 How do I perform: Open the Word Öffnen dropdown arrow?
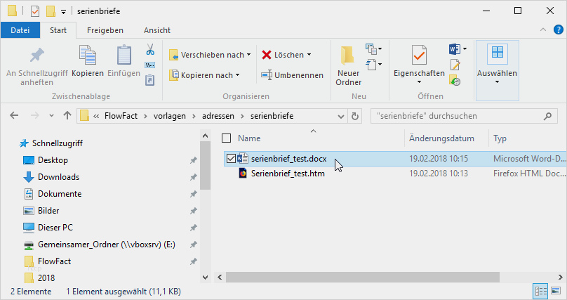click(x=465, y=49)
